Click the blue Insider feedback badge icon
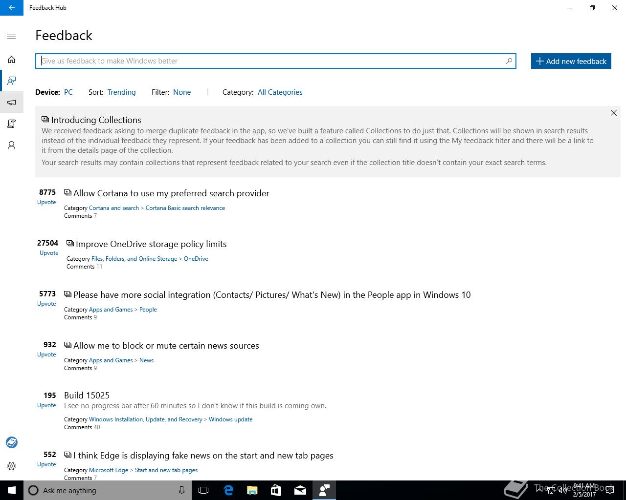 12,442
